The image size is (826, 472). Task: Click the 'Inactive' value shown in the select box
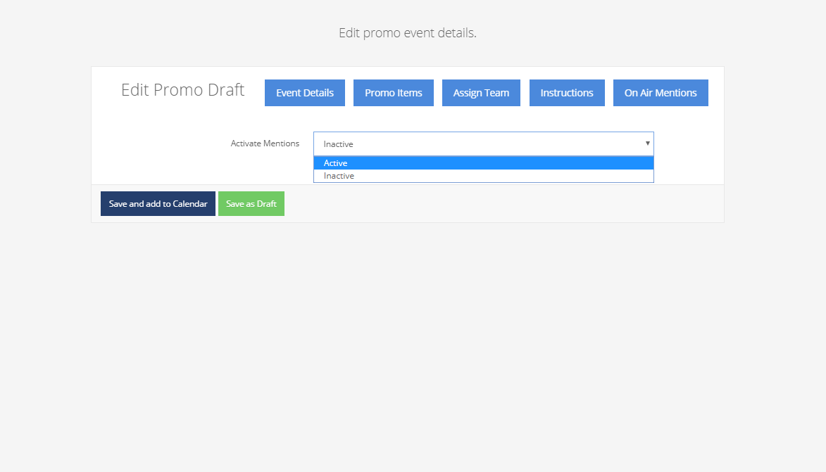coord(339,144)
